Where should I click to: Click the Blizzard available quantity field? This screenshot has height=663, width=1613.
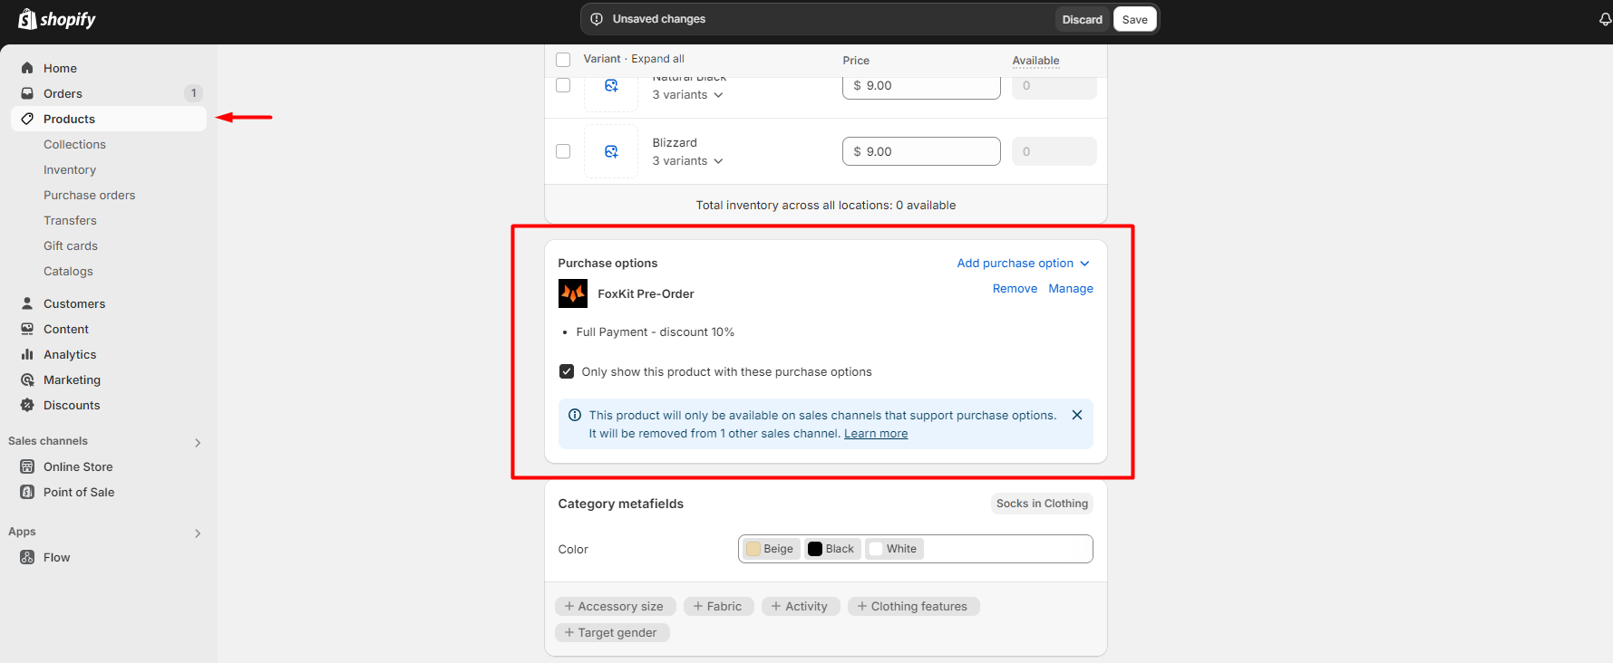[x=1054, y=151]
